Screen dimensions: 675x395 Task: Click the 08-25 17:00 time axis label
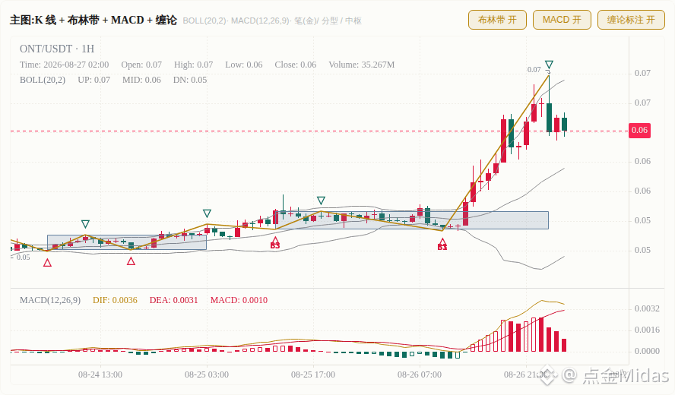[313, 374]
